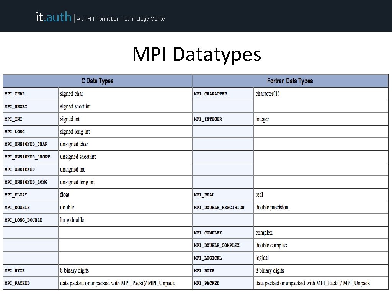392x294 pixels.
Task: Click the MPI_LOGICAL cell
Action: [x=223, y=258]
